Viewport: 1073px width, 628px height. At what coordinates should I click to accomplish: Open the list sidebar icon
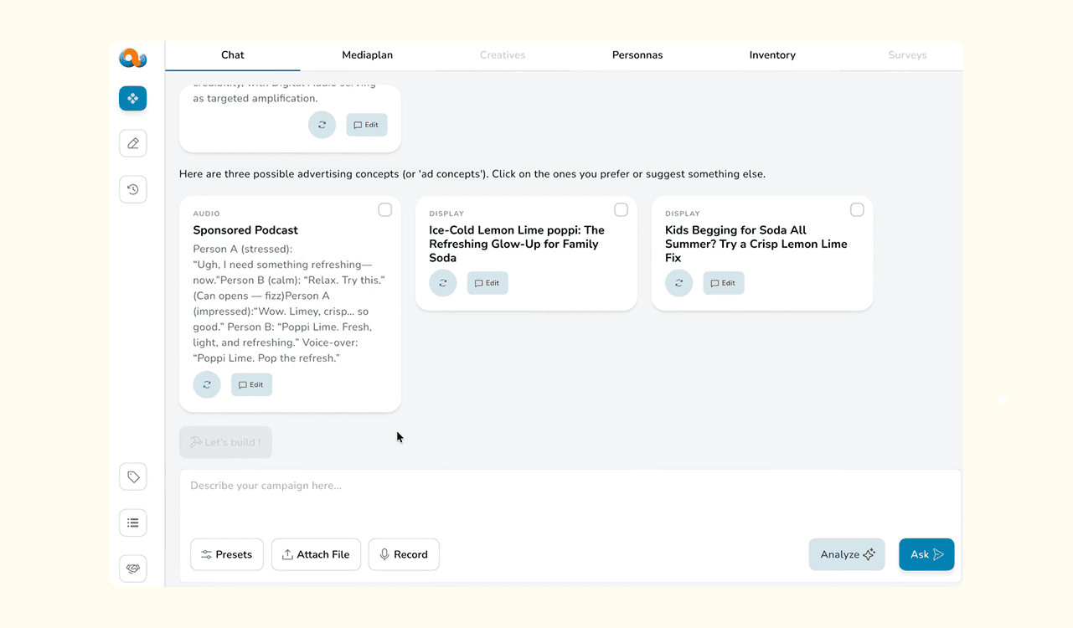[x=133, y=522]
